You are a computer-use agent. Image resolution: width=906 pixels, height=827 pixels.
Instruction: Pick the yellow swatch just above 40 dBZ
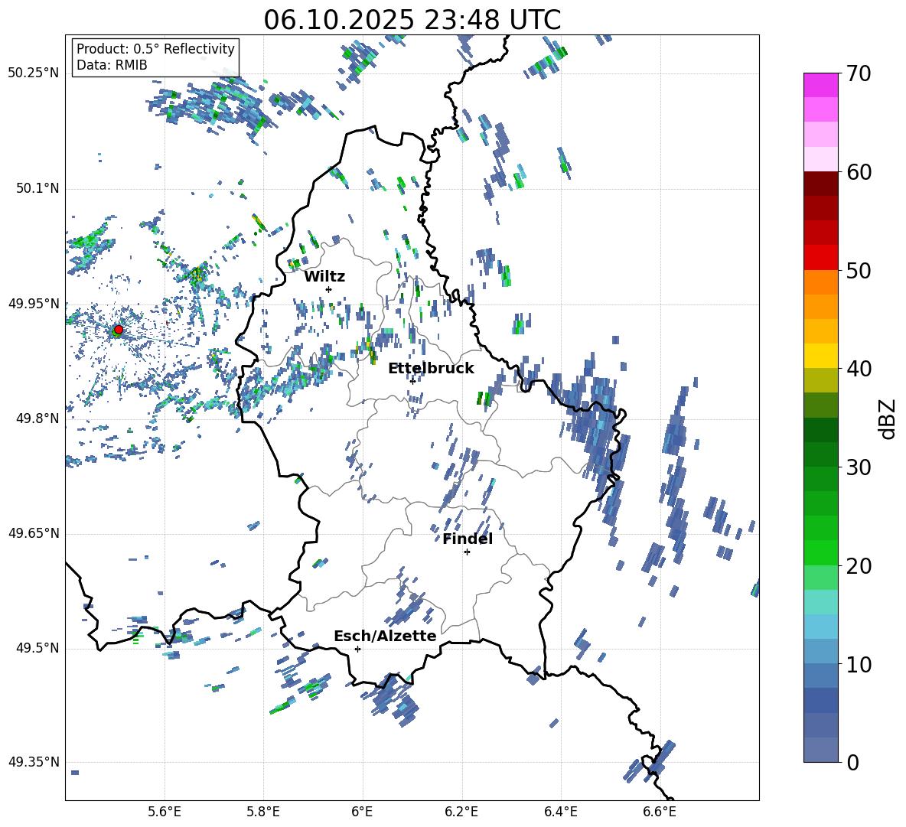[821, 356]
